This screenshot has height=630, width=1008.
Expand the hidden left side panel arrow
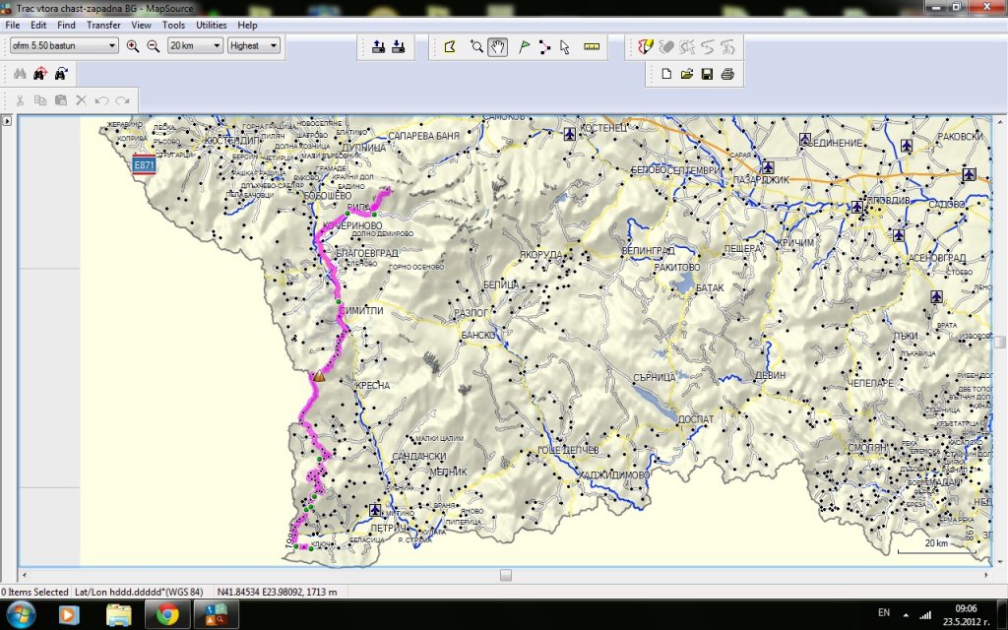[x=7, y=121]
